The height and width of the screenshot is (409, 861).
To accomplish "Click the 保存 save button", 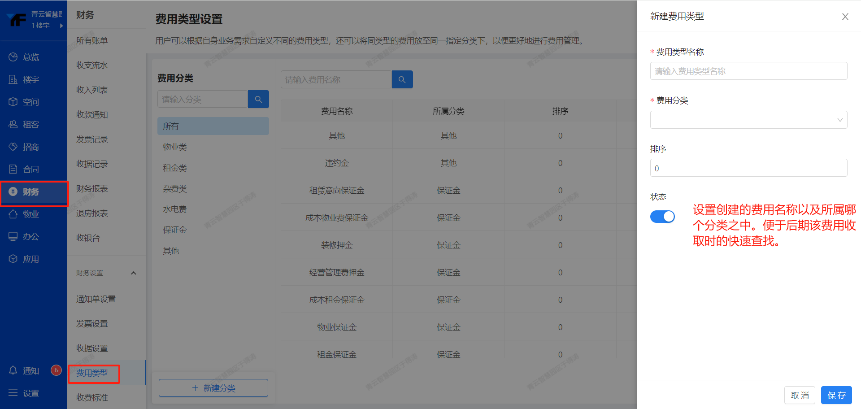I will pyautogui.click(x=836, y=395).
